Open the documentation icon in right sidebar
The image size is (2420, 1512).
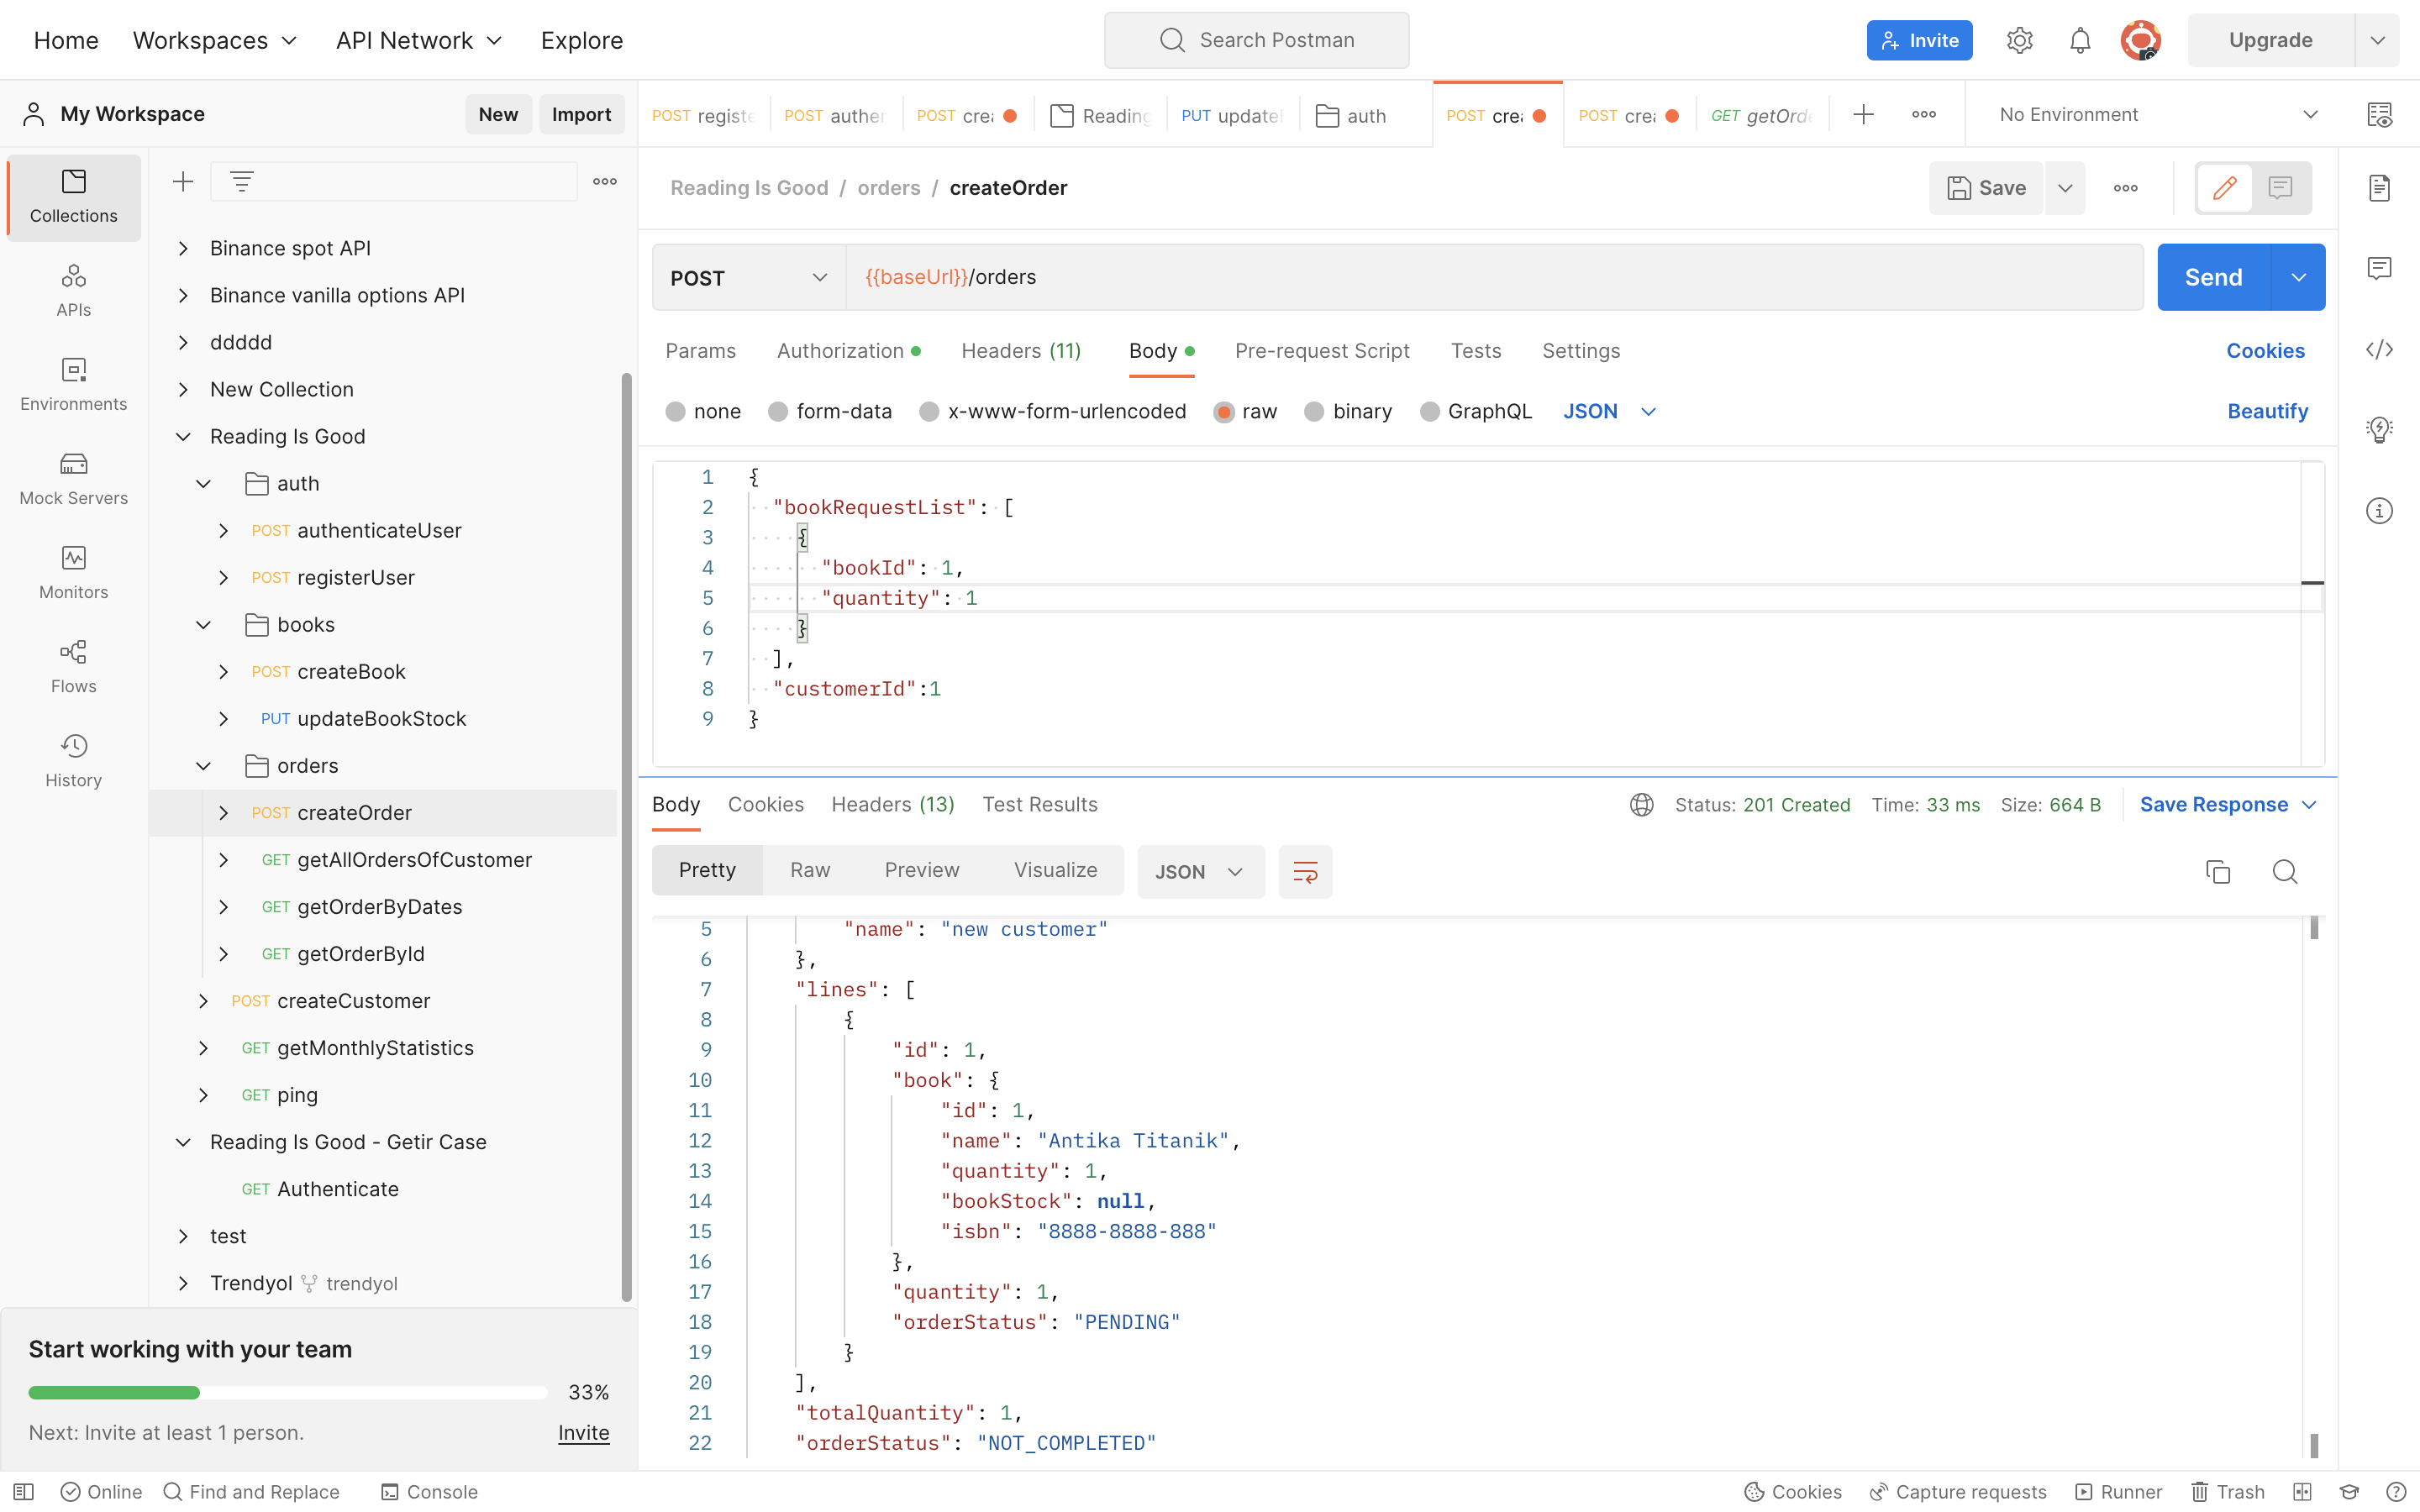(x=2379, y=188)
